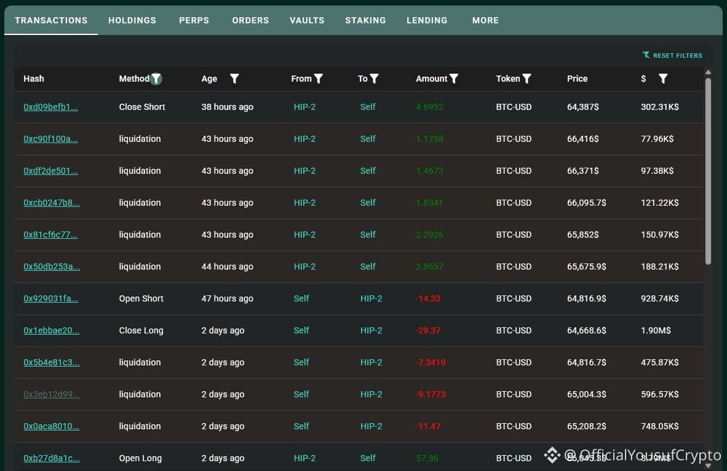Switch to the Holdings tab
The width and height of the screenshot is (727, 471).
[x=132, y=20]
